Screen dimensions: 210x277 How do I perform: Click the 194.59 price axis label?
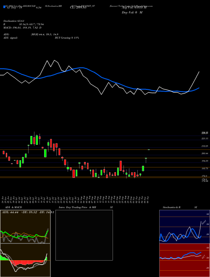point(205,161)
